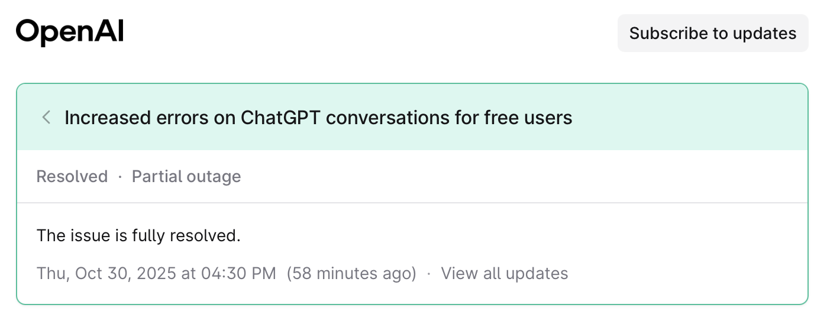This screenshot has height=324, width=827.
Task: Click the word 'updates' in the Subscribe button
Action: point(764,33)
